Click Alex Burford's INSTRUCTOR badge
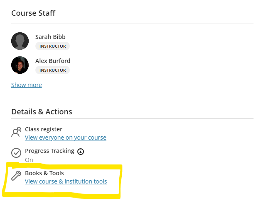The image size is (256, 203). click(52, 70)
